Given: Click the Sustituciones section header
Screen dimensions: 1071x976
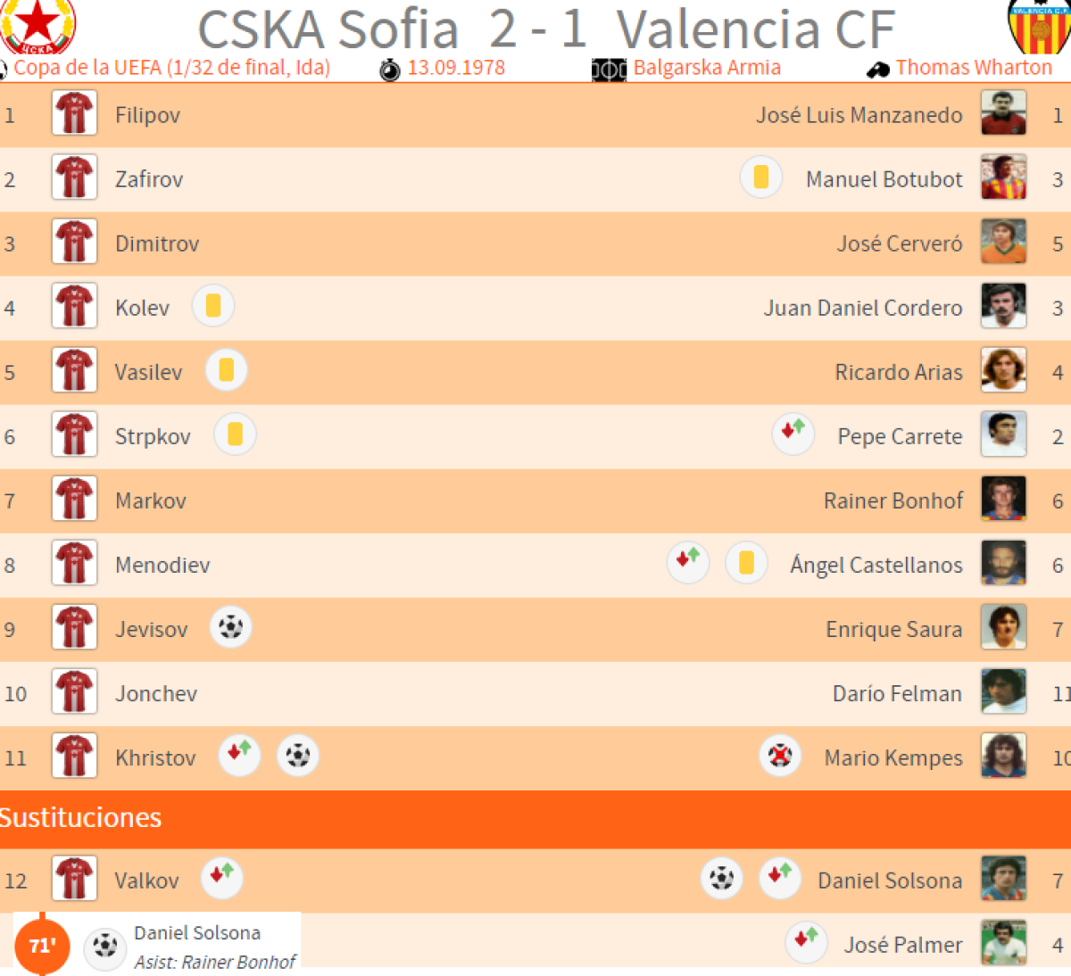Looking at the screenshot, I should [80, 818].
